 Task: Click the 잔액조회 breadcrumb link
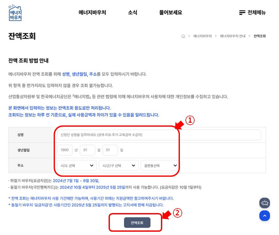tap(259, 36)
